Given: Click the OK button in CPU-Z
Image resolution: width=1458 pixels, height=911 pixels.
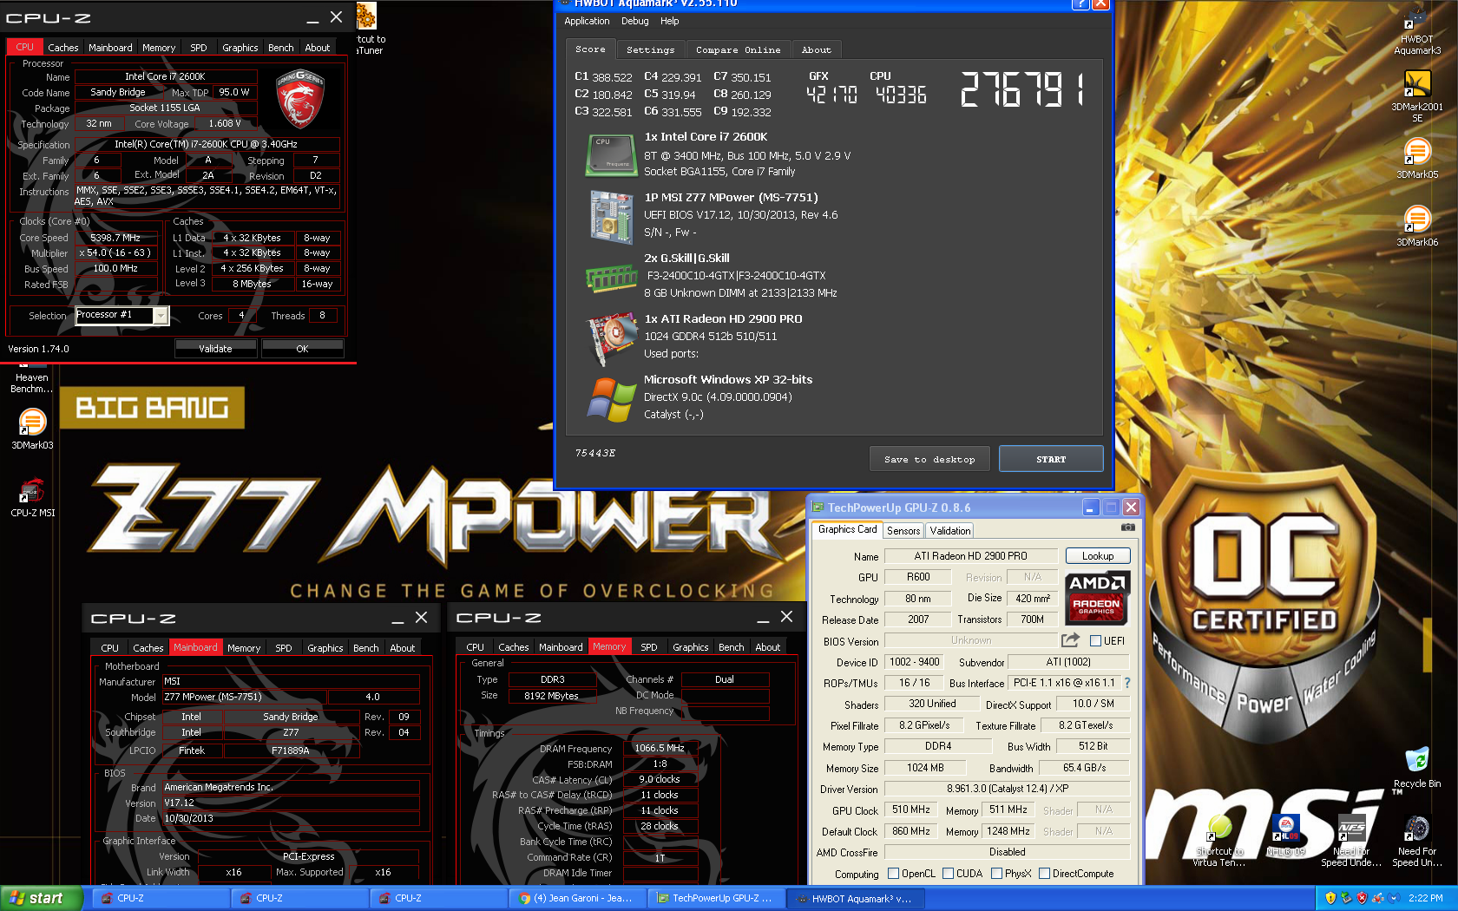Looking at the screenshot, I should [302, 349].
